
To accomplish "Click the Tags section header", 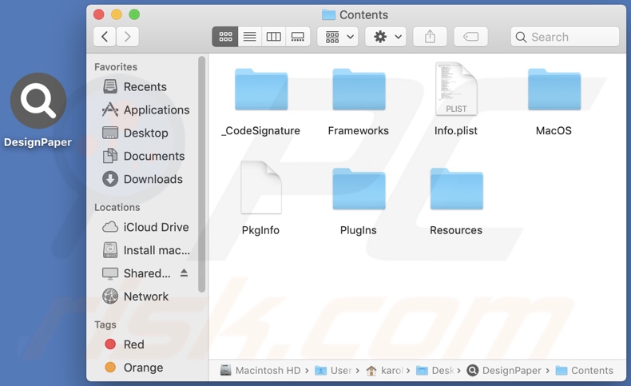I will pos(105,324).
